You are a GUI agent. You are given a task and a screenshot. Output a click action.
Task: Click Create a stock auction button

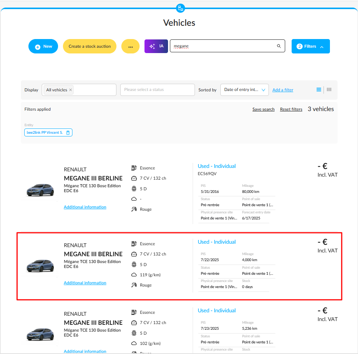(x=89, y=46)
